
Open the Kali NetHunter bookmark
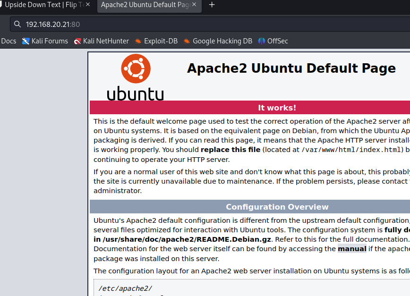(101, 41)
